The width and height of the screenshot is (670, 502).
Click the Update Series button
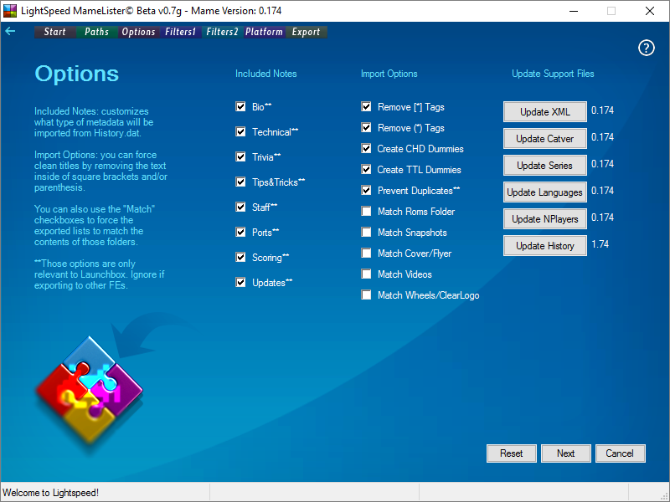coord(545,166)
